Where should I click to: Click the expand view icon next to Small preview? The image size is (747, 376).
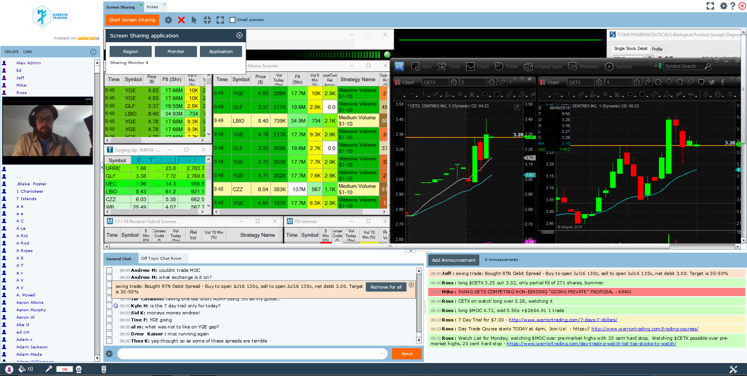(221, 20)
